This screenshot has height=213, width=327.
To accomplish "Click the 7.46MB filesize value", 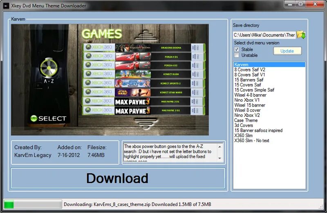I will [x=96, y=155].
